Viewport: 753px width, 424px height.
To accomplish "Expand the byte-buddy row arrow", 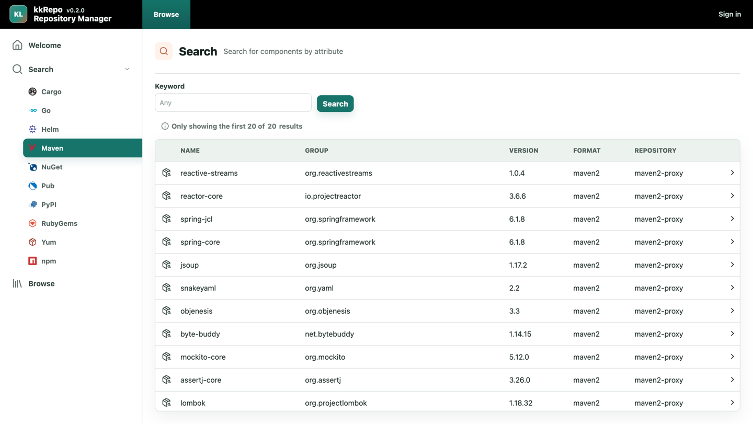I will click(732, 334).
